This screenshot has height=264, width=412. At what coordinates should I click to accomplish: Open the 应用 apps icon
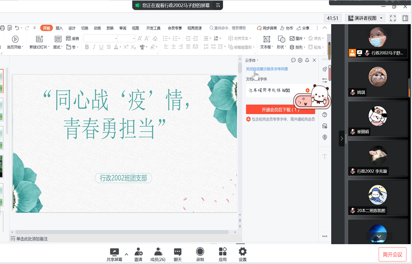tap(222, 252)
